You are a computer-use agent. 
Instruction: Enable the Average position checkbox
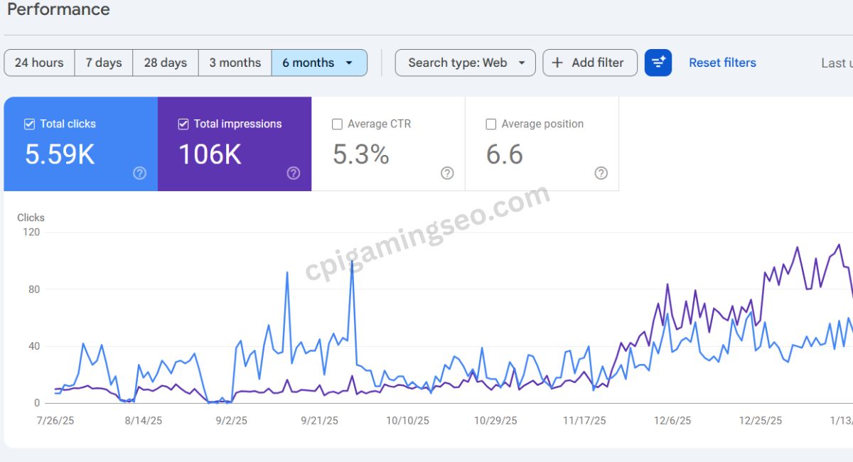click(x=490, y=124)
